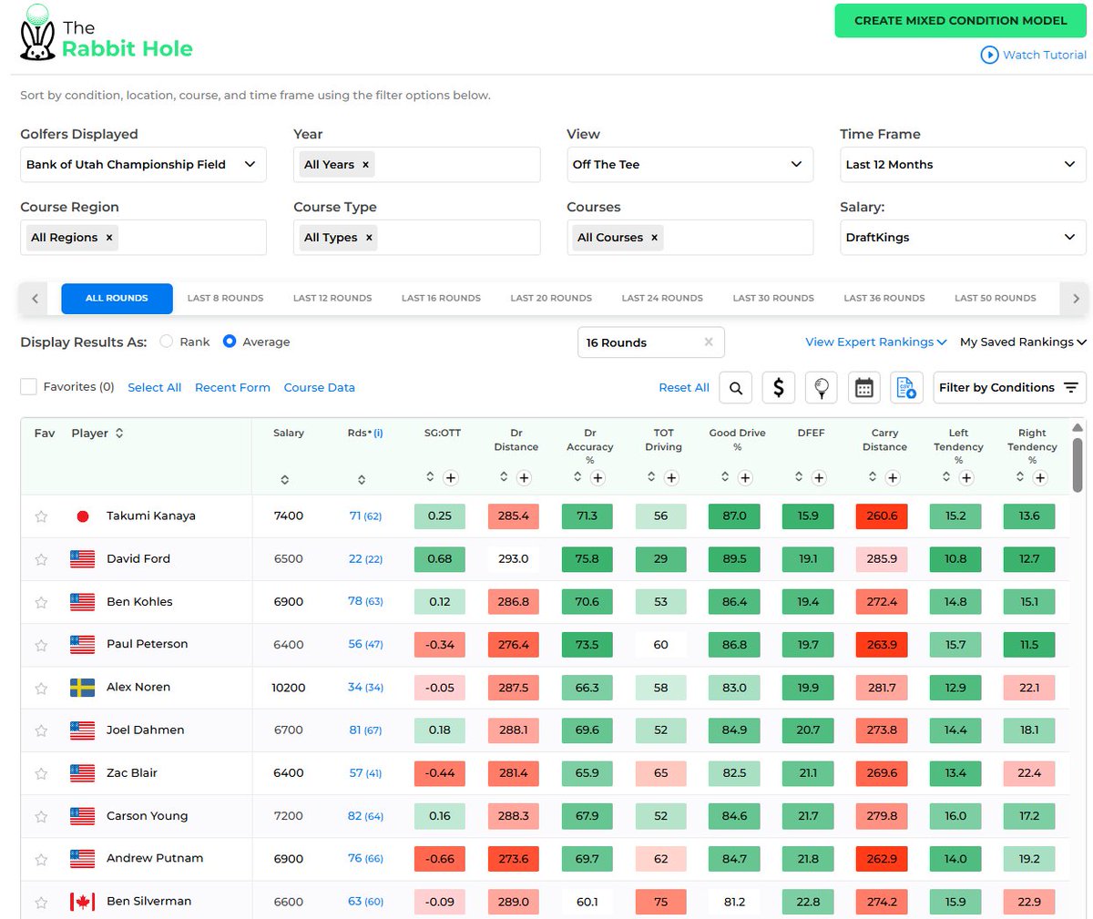Click plus icon under Good Drive column
The height and width of the screenshot is (919, 1093).
[x=745, y=477]
